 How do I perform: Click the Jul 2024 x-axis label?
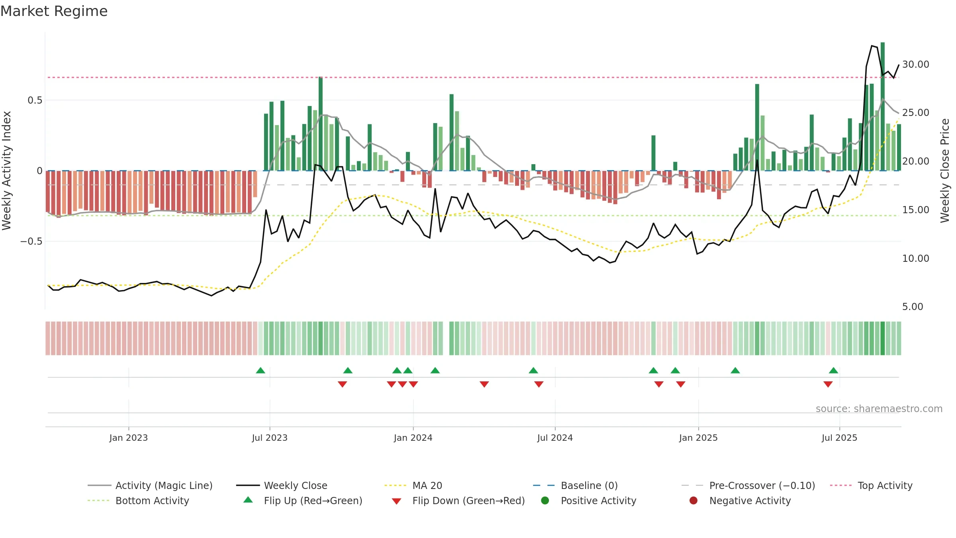[555, 438]
